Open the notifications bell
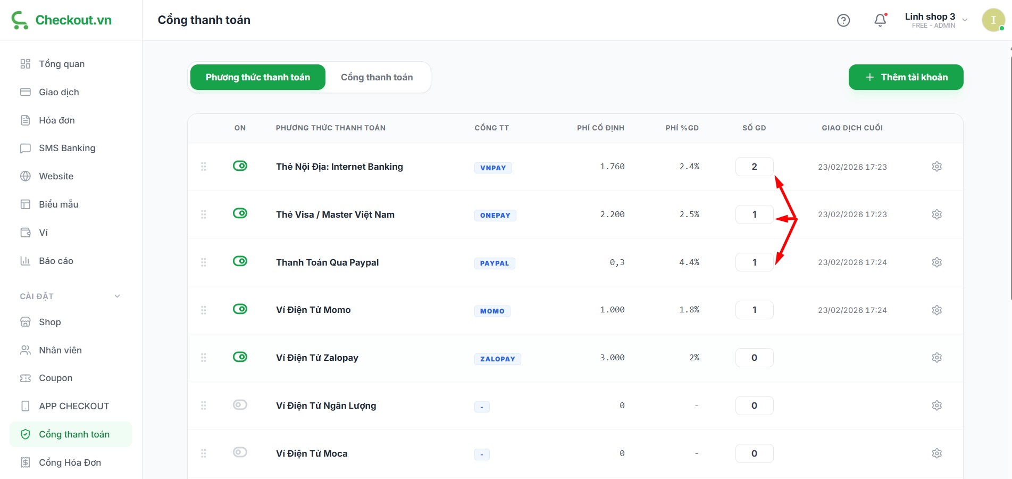1012x479 pixels. pyautogui.click(x=880, y=20)
